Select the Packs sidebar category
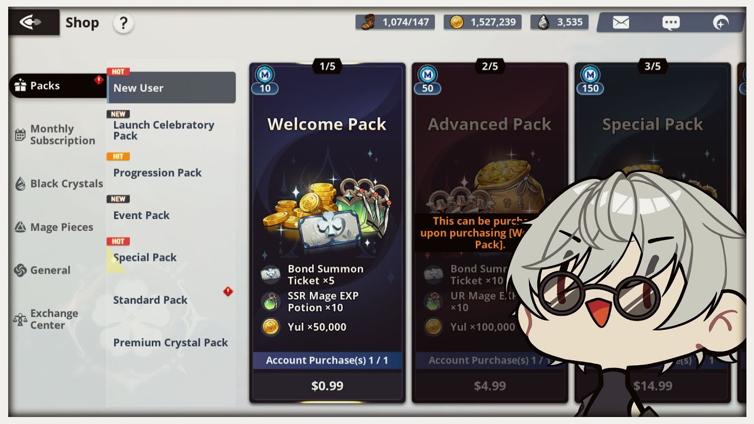The image size is (754, 424). pyautogui.click(x=57, y=86)
